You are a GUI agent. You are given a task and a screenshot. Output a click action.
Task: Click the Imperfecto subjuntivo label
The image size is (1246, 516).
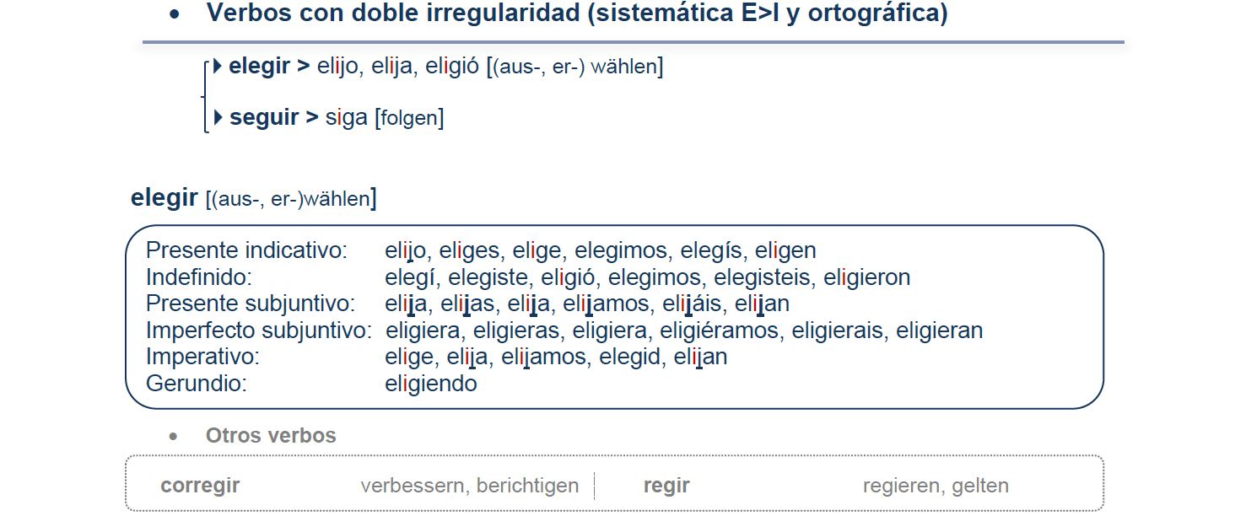[259, 331]
